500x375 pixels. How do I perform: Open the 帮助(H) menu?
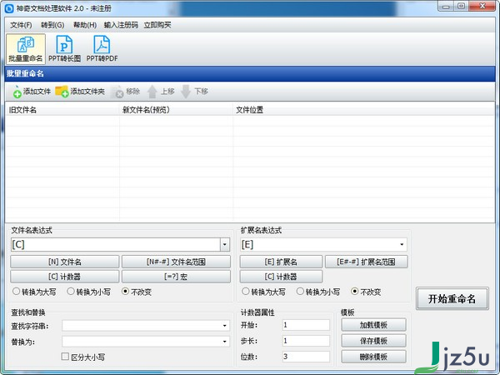(x=85, y=25)
